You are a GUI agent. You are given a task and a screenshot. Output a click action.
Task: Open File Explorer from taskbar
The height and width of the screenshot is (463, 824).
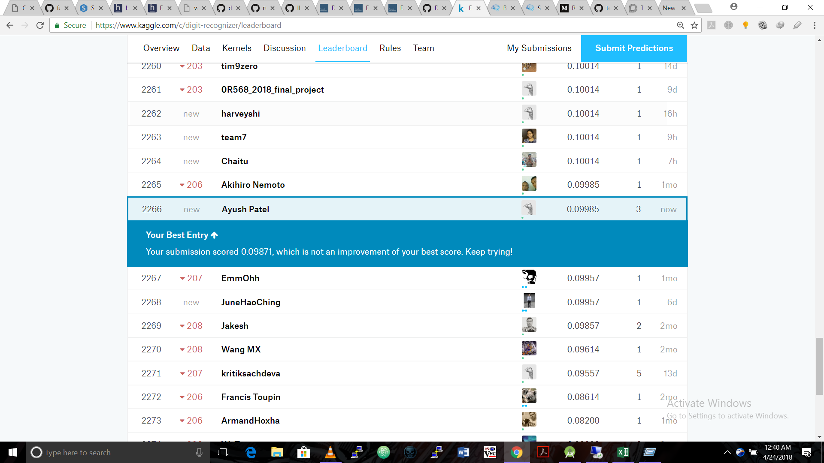pos(277,452)
